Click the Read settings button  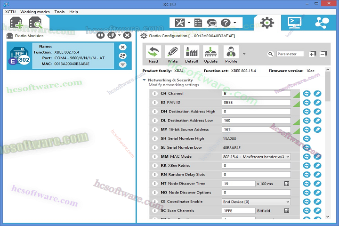153,55
